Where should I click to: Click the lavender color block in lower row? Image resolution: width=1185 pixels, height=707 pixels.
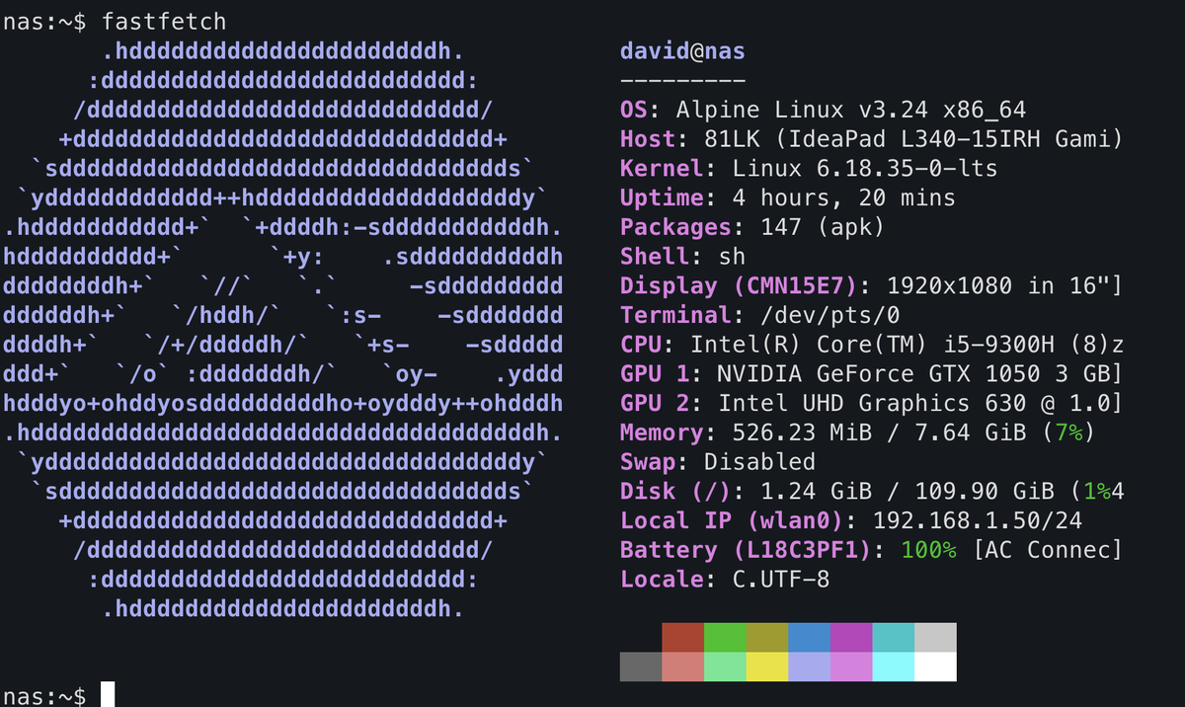click(x=810, y=667)
